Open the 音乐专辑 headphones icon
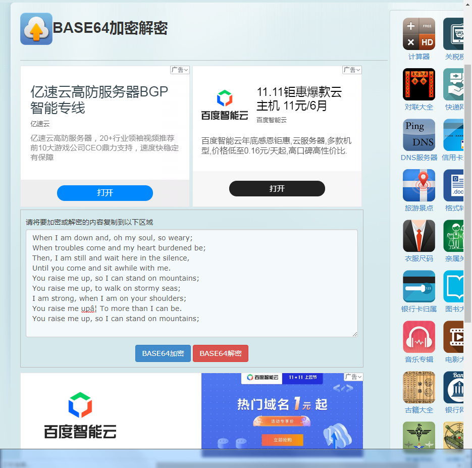 (418, 337)
